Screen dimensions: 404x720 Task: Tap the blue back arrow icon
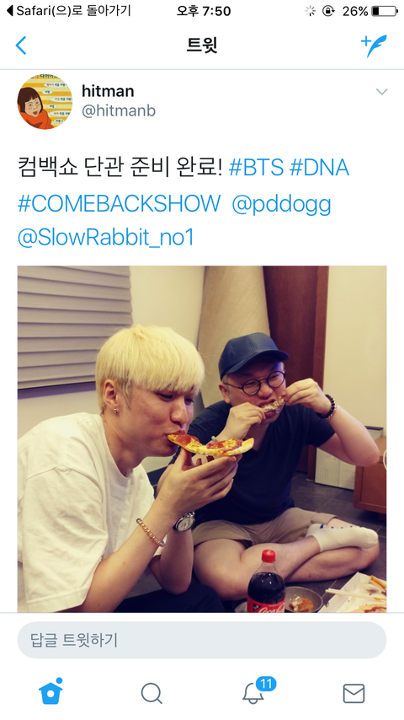click(21, 46)
